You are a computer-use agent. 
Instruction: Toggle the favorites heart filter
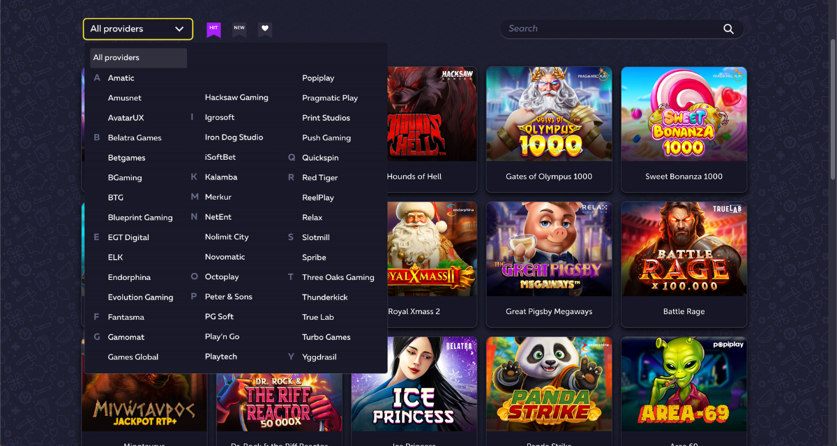click(x=265, y=29)
